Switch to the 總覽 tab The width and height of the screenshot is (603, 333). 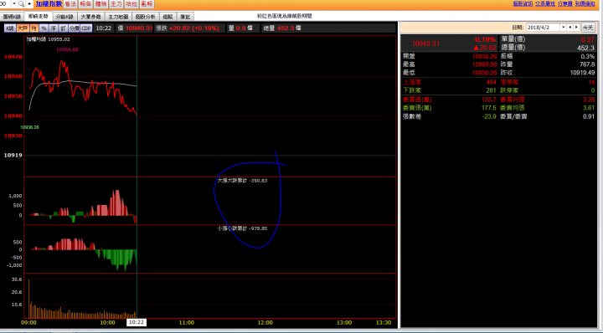(x=167, y=17)
